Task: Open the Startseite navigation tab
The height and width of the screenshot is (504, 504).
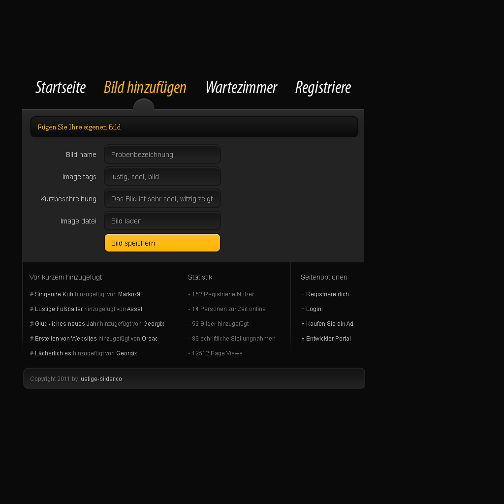Action: 61,88
